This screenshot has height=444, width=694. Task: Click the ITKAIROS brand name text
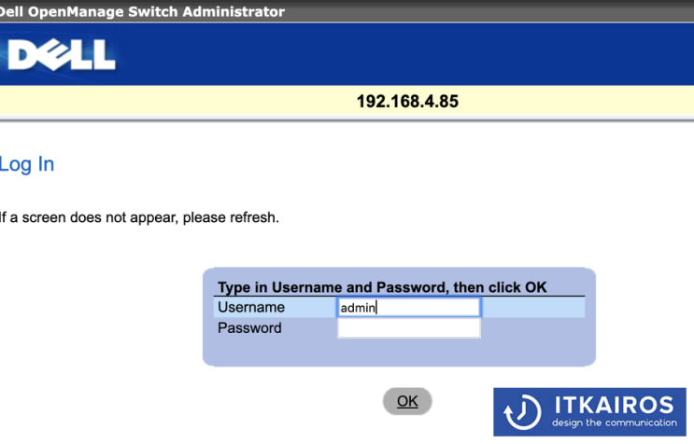[613, 405]
